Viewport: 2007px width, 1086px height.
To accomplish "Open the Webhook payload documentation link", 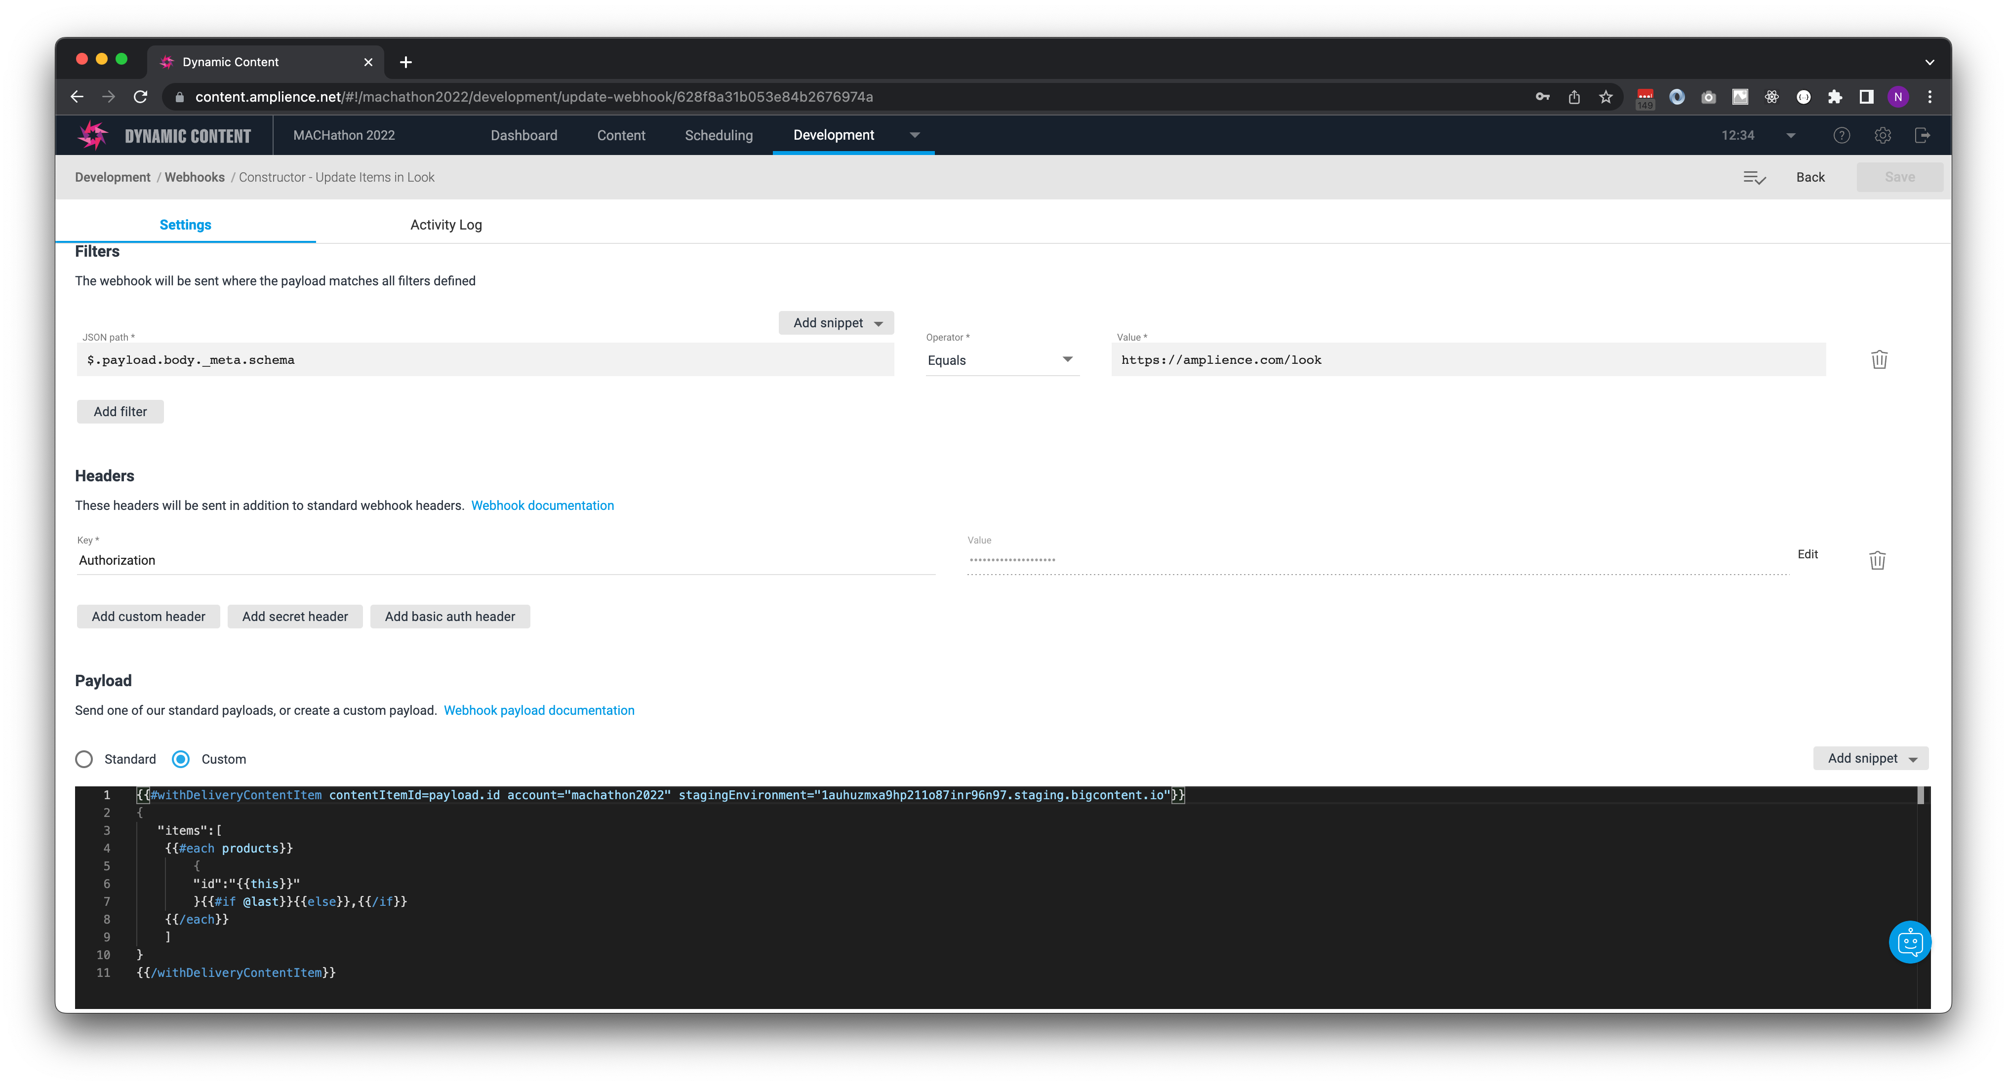I will point(539,710).
